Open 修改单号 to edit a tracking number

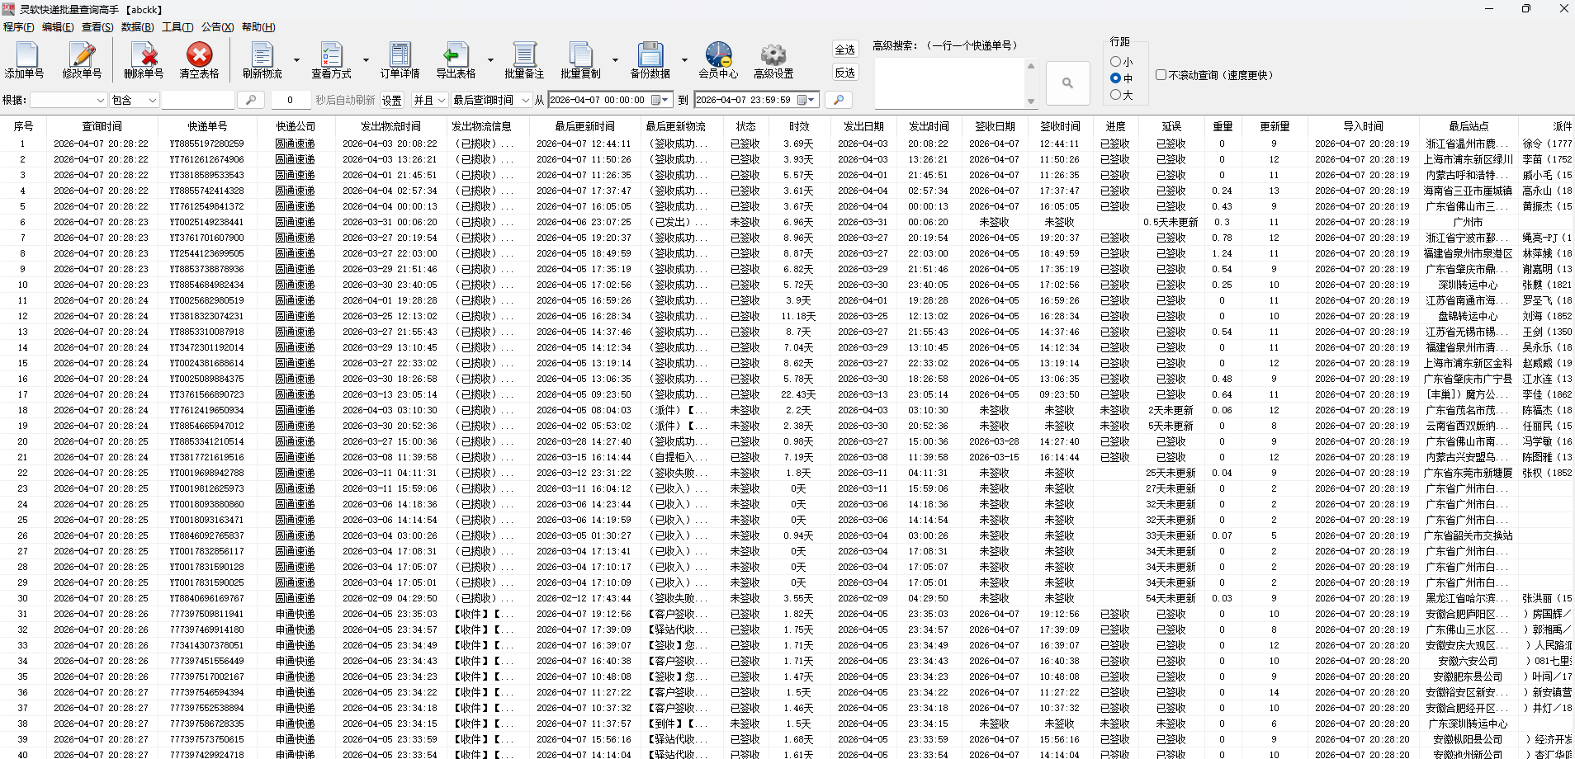point(82,60)
